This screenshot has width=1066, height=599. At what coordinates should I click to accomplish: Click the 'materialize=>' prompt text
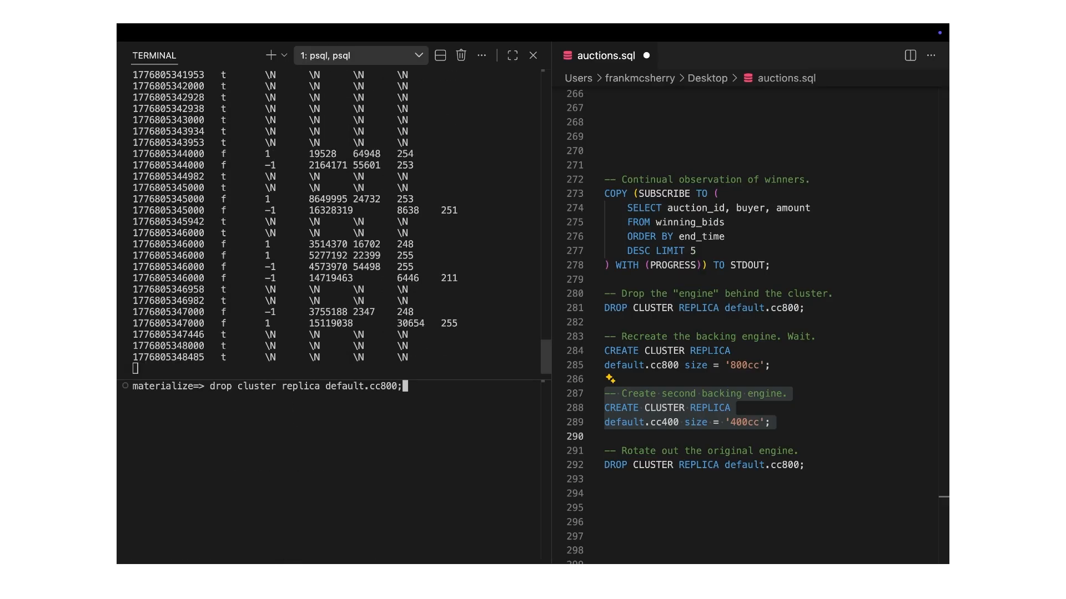[168, 386]
